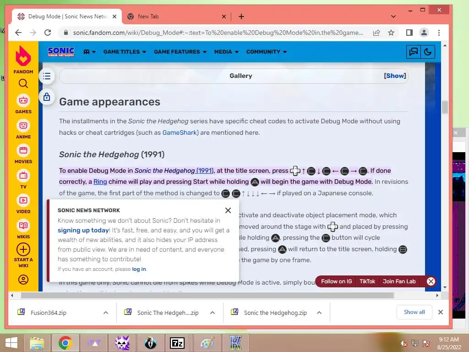Click signing up today link
Viewport: 469px width, 352px height.
pos(83,230)
